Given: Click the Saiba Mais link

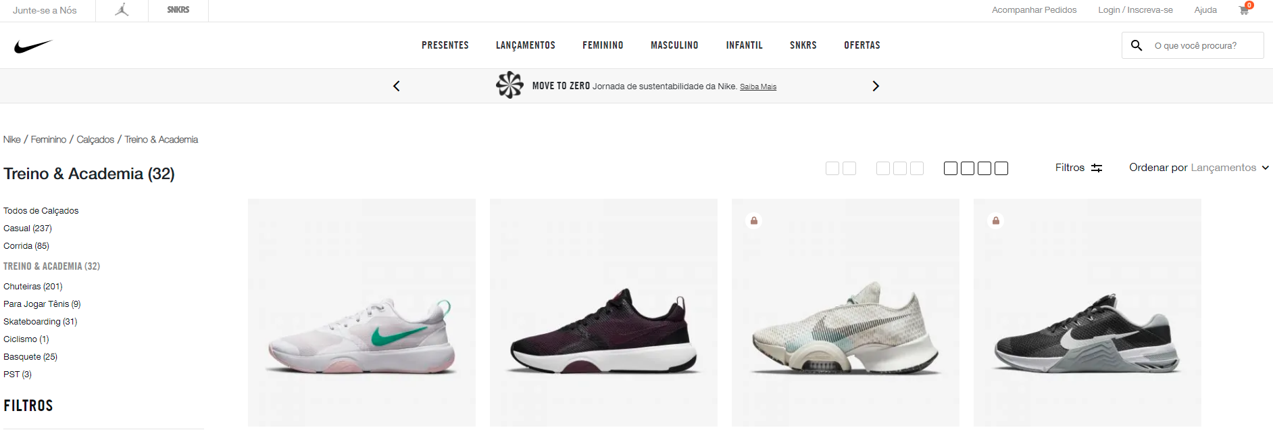Looking at the screenshot, I should (x=758, y=87).
